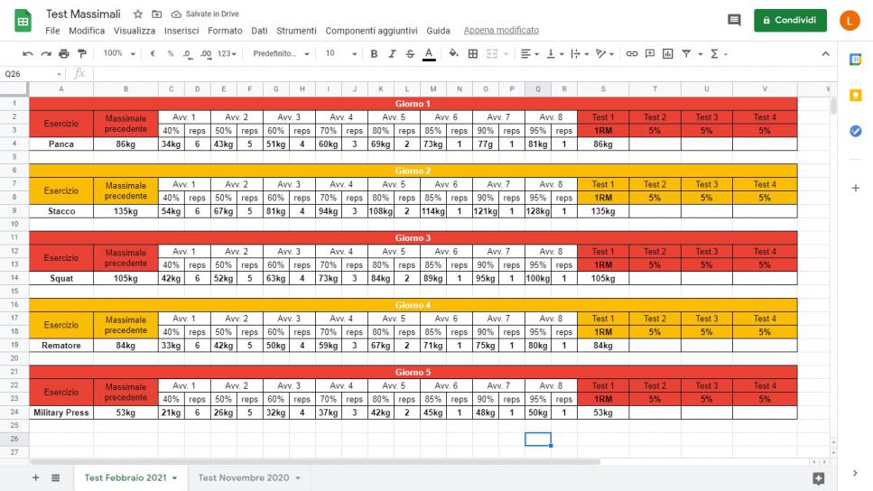The width and height of the screenshot is (873, 491).
Task: Expand the Predefinito font dropdown
Action: pyautogui.click(x=281, y=54)
